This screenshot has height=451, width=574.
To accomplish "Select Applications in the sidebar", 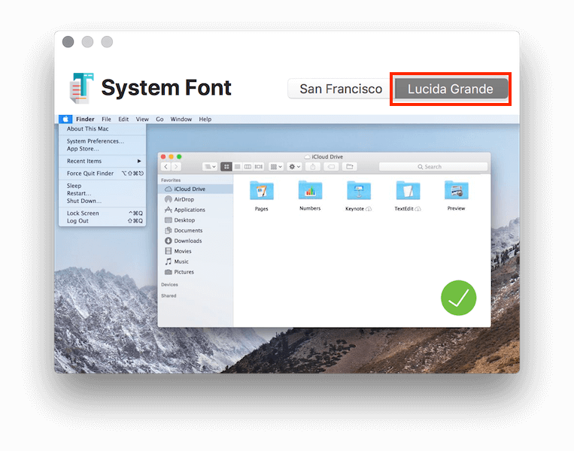I will (196, 210).
